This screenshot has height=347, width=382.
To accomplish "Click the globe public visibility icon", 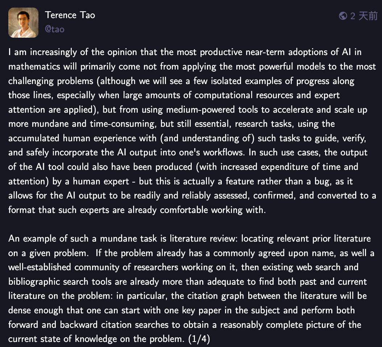I will pos(342,16).
